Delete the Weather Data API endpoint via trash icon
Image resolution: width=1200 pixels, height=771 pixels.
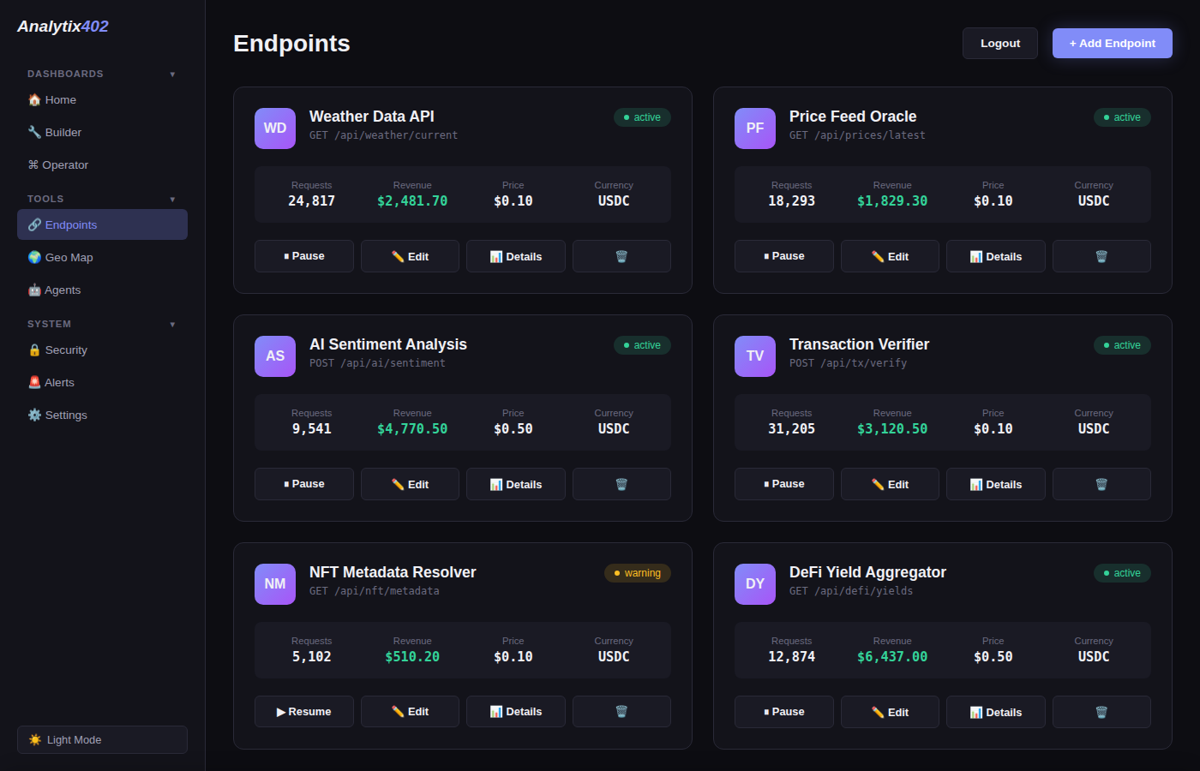point(621,255)
